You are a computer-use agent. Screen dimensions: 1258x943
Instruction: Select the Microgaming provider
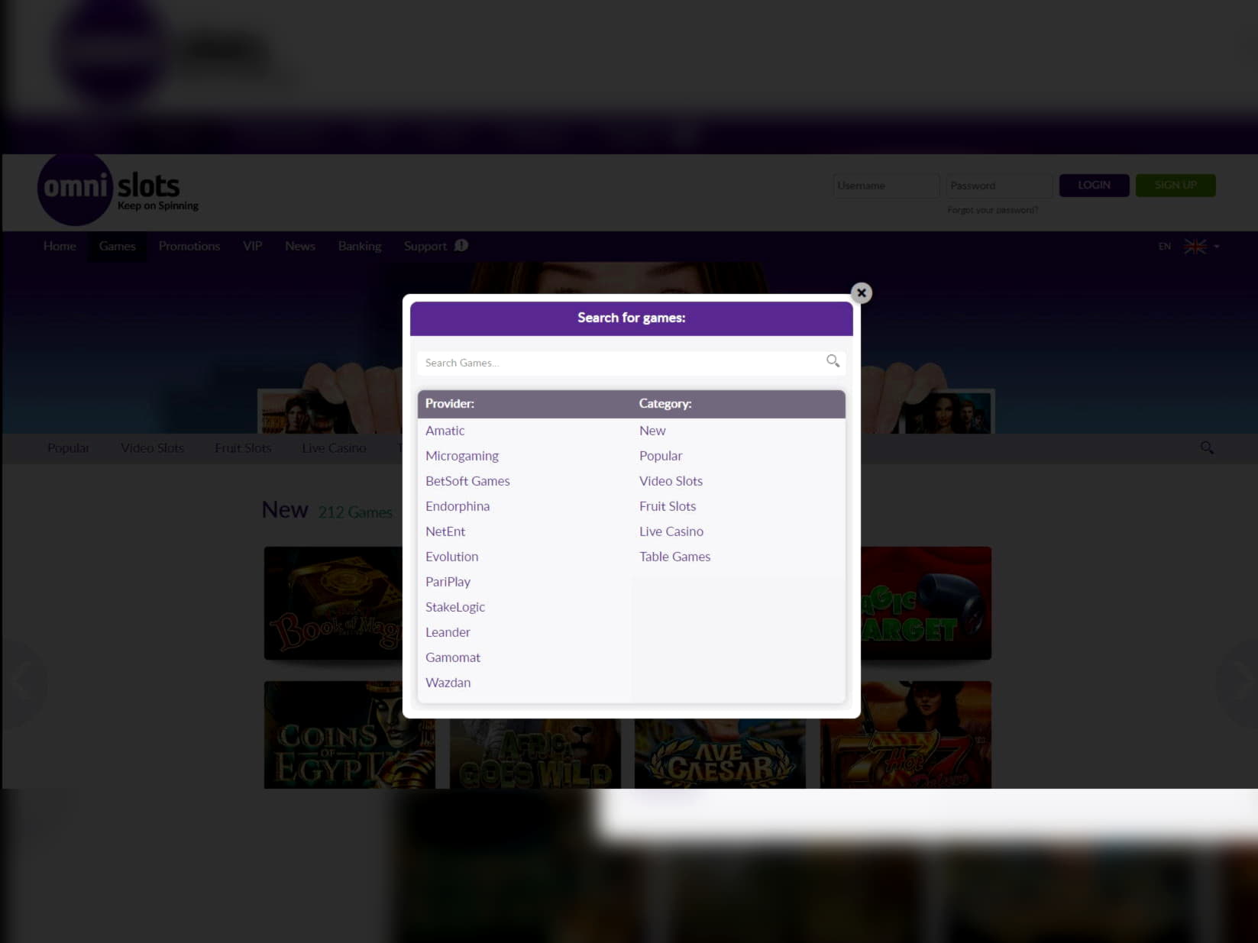461,456
